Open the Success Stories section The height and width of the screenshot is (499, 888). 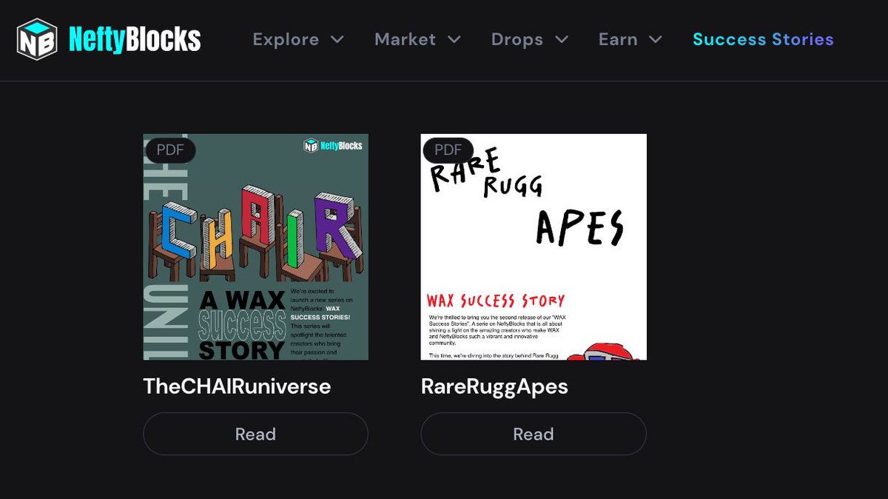click(763, 40)
